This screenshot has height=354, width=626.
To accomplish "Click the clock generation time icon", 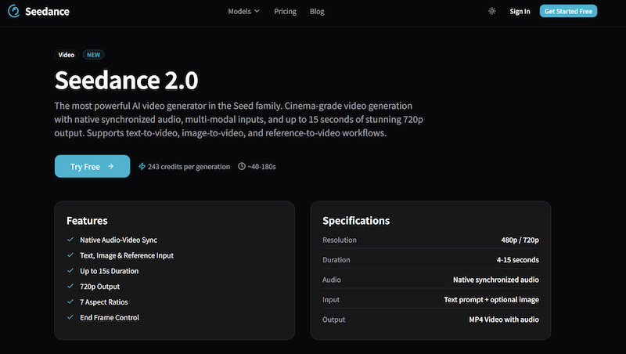I will (242, 166).
